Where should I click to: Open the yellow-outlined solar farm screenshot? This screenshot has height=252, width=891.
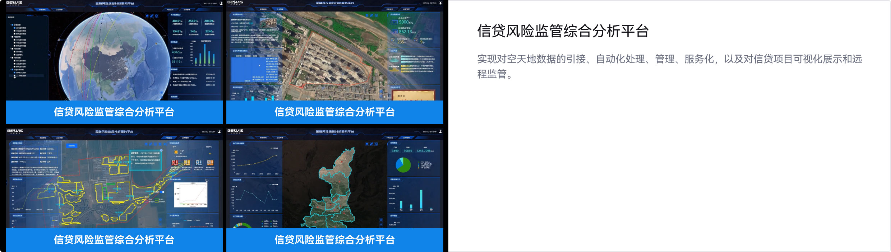tap(114, 178)
